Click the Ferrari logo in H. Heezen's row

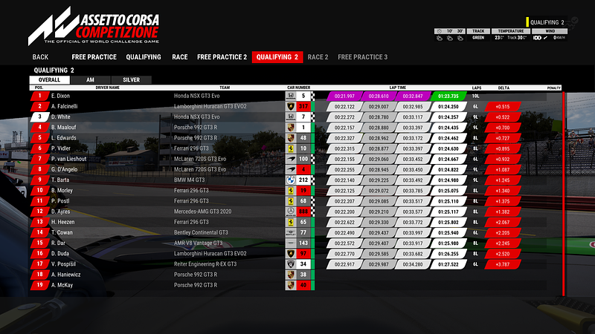tap(291, 222)
